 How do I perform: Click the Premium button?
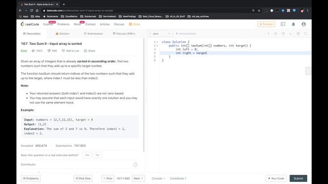[x=266, y=24]
